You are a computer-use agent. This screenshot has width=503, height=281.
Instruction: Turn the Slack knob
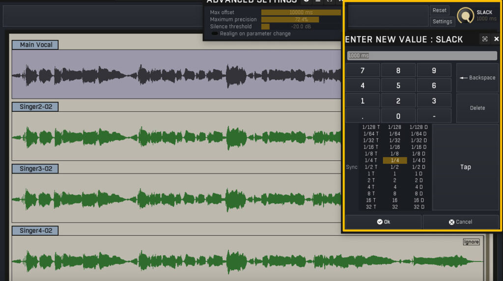465,15
